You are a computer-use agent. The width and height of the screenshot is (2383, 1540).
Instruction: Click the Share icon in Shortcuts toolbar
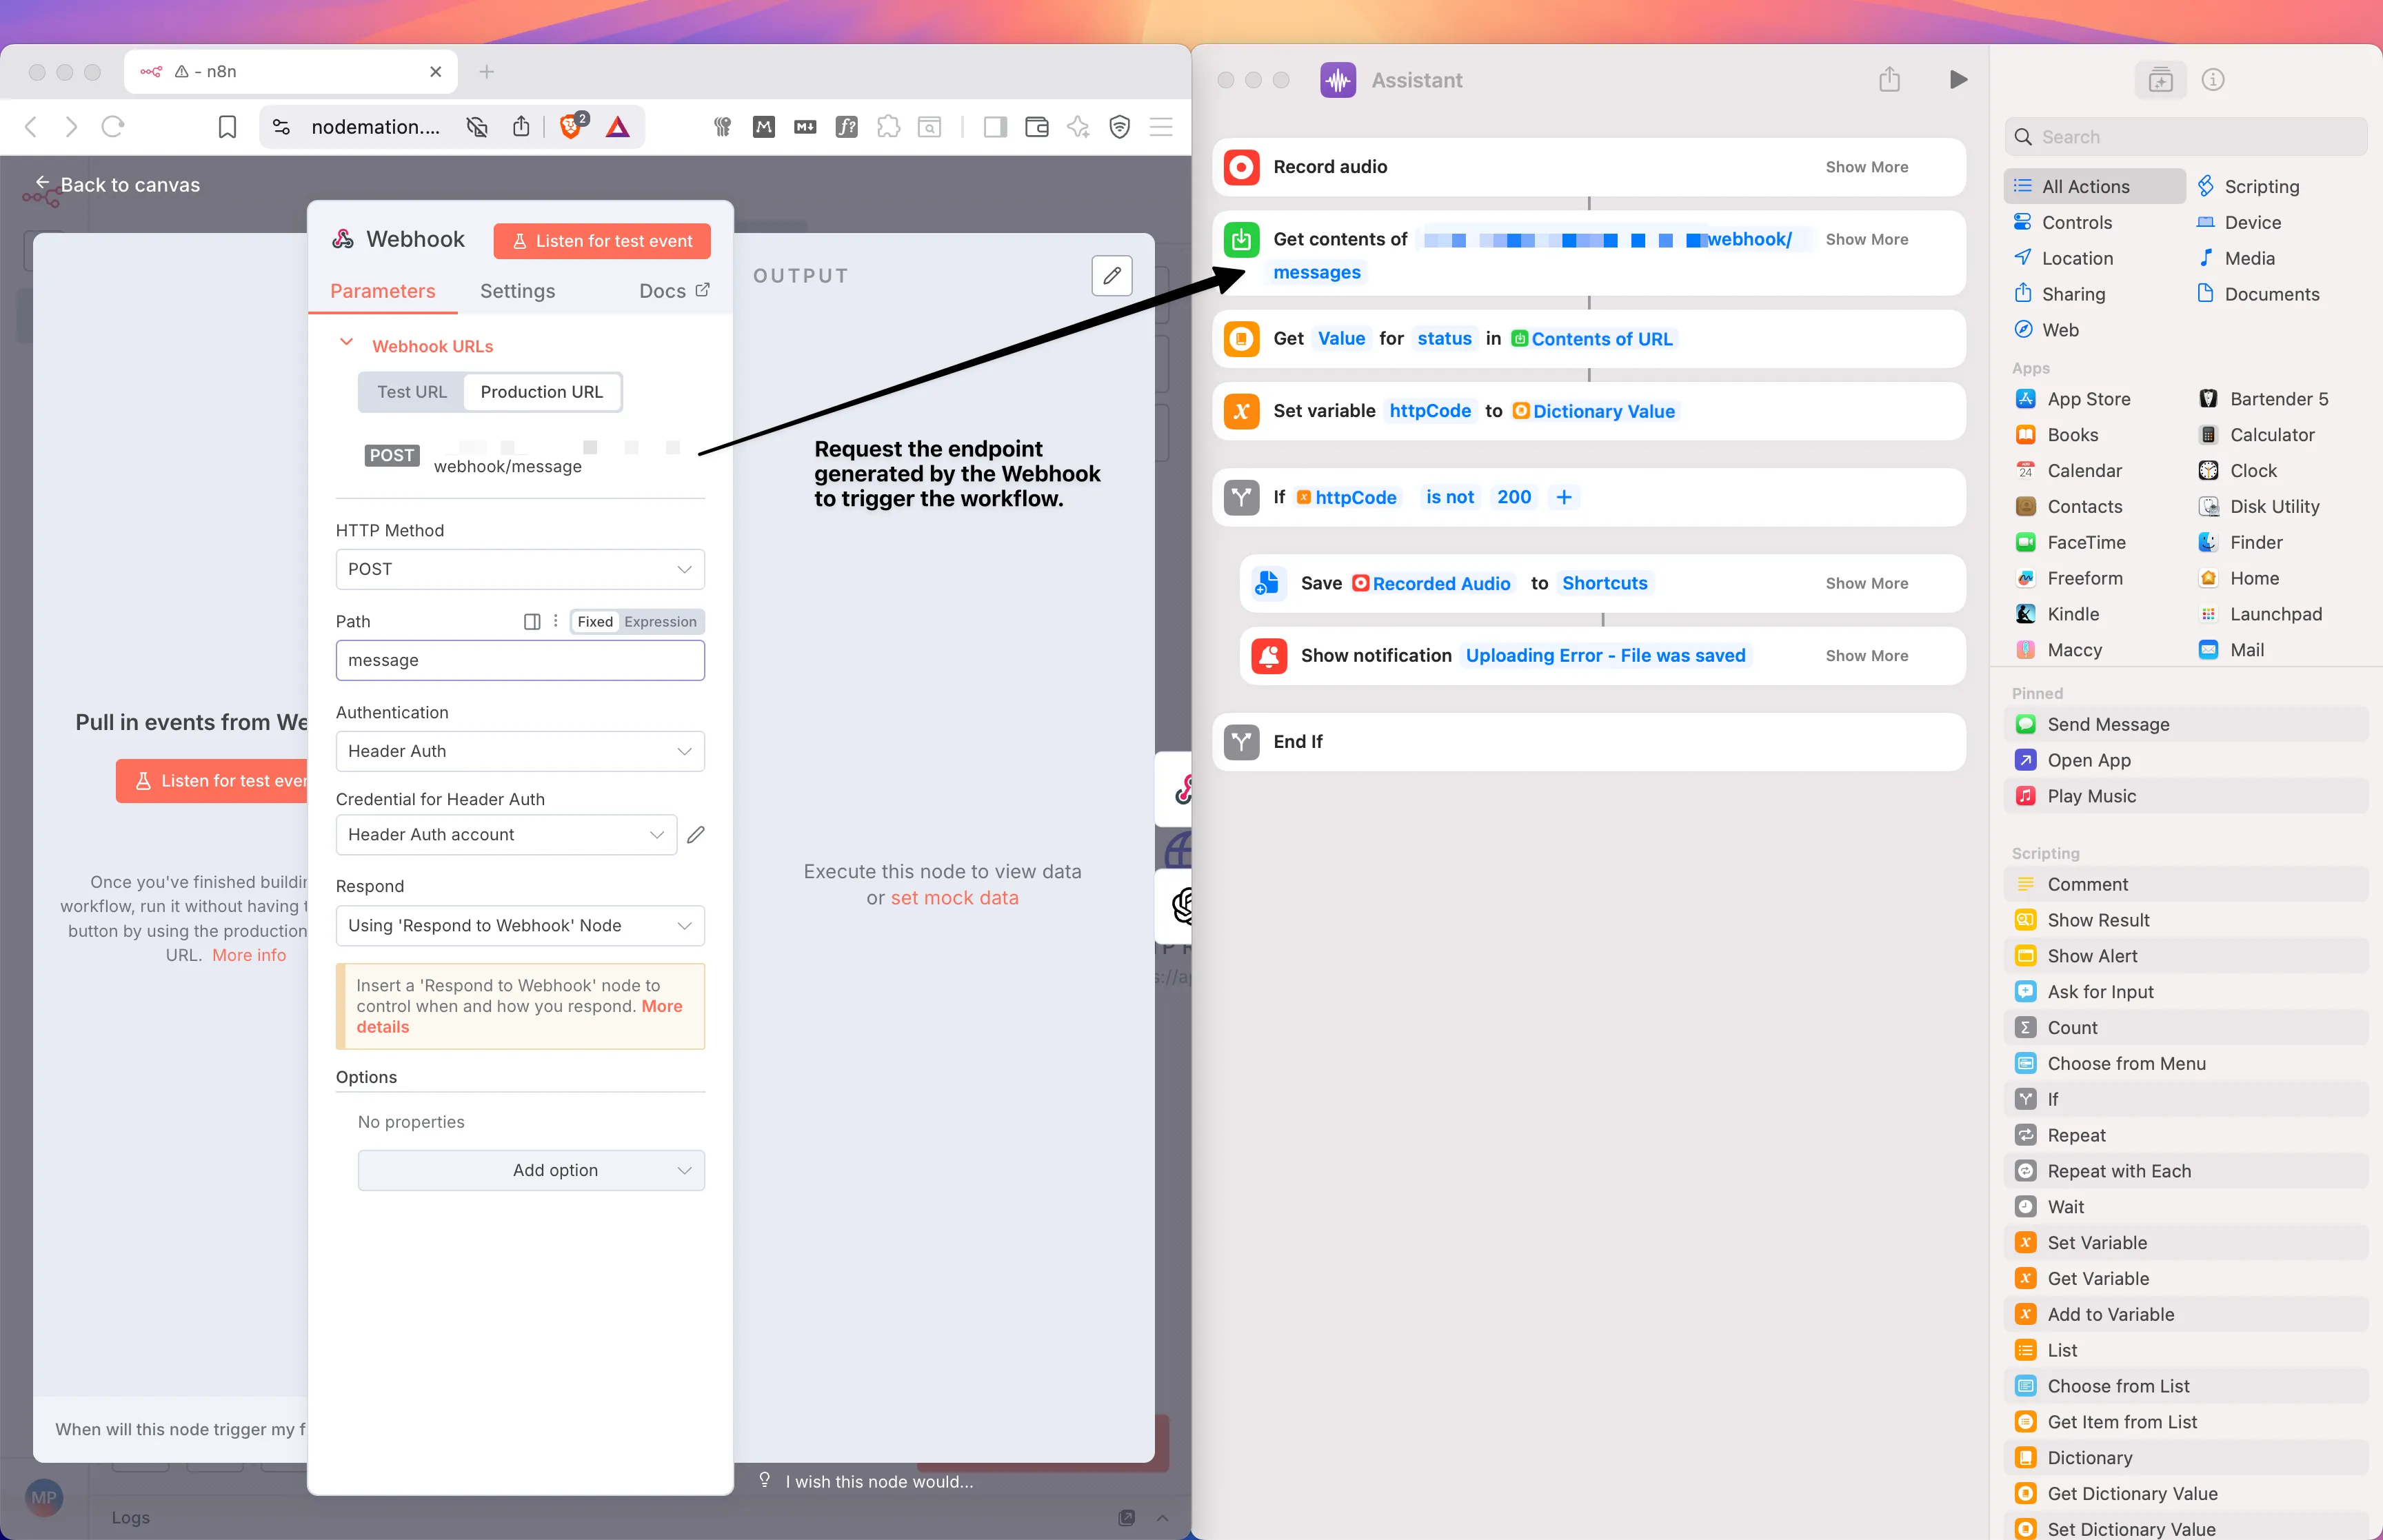pyautogui.click(x=1889, y=80)
